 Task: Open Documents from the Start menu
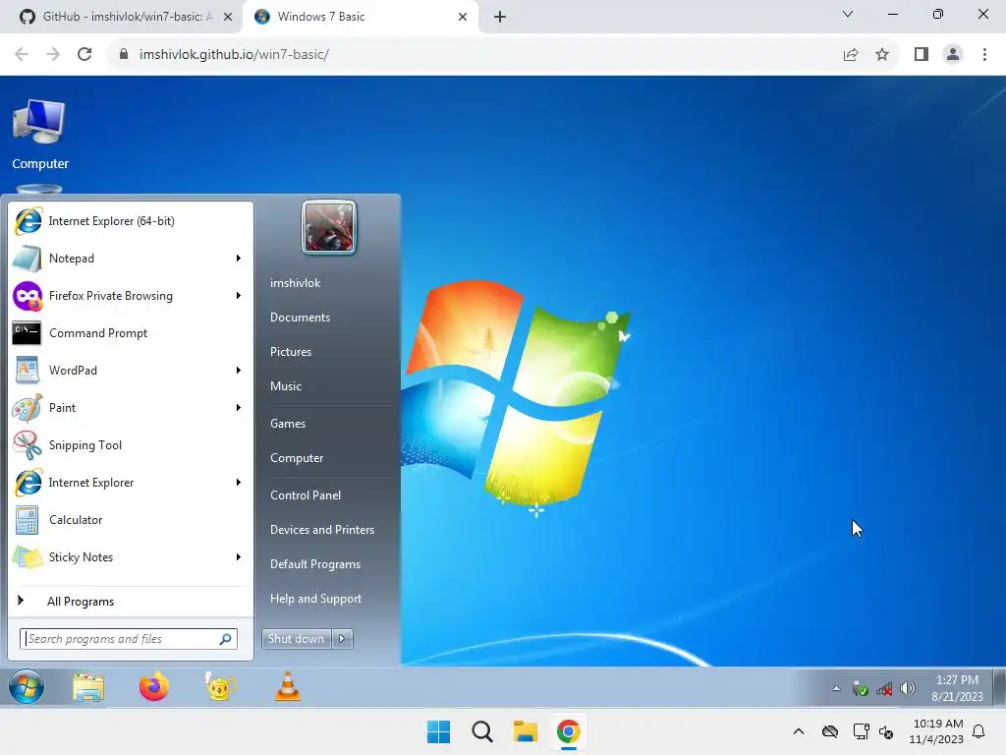click(301, 318)
